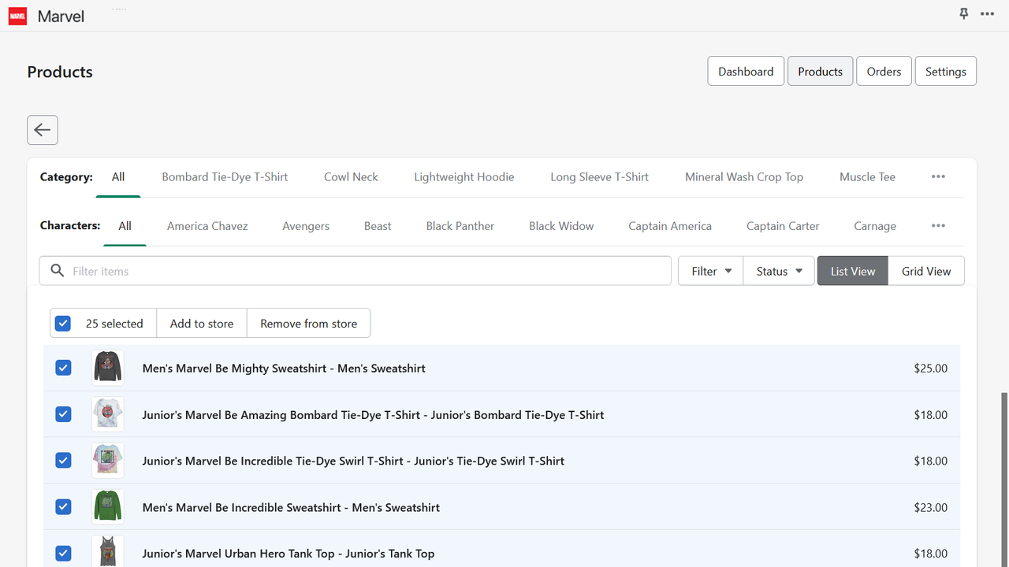
Task: Open the Products page button
Action: click(820, 71)
